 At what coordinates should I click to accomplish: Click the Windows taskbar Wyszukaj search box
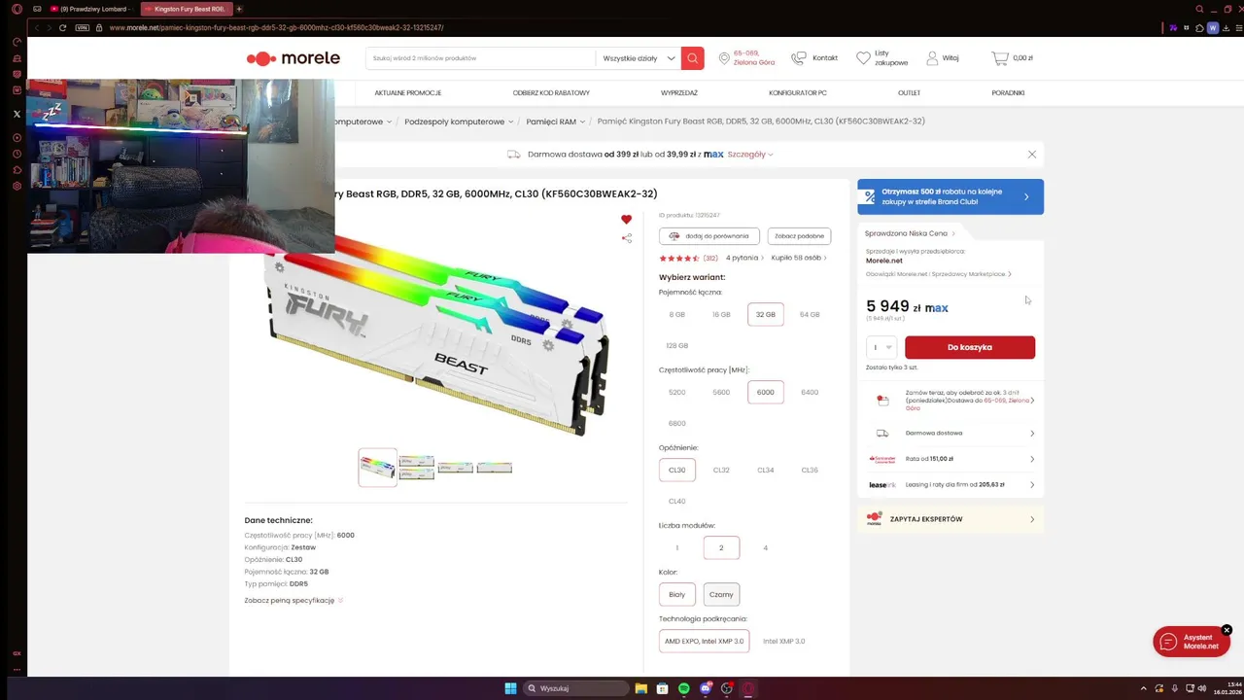click(x=575, y=688)
